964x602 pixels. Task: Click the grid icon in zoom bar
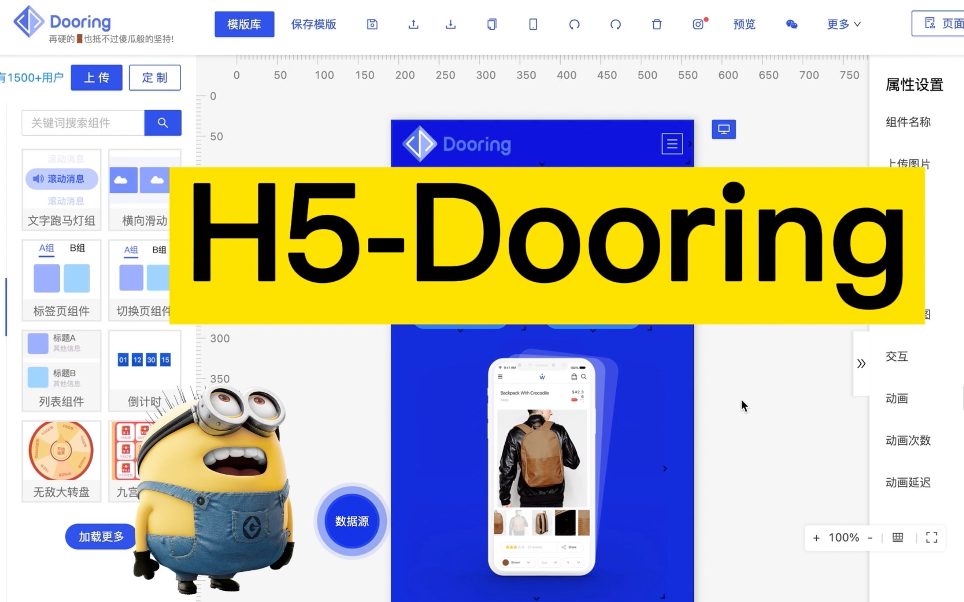click(898, 537)
